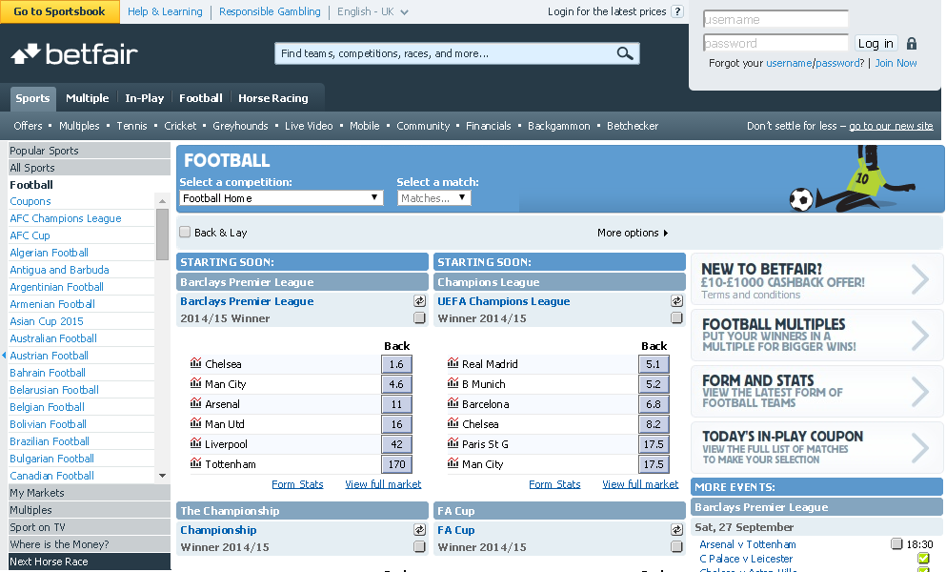This screenshot has height=572, width=946.
Task: Click arrow on Form and Stats banner
Action: (x=920, y=392)
